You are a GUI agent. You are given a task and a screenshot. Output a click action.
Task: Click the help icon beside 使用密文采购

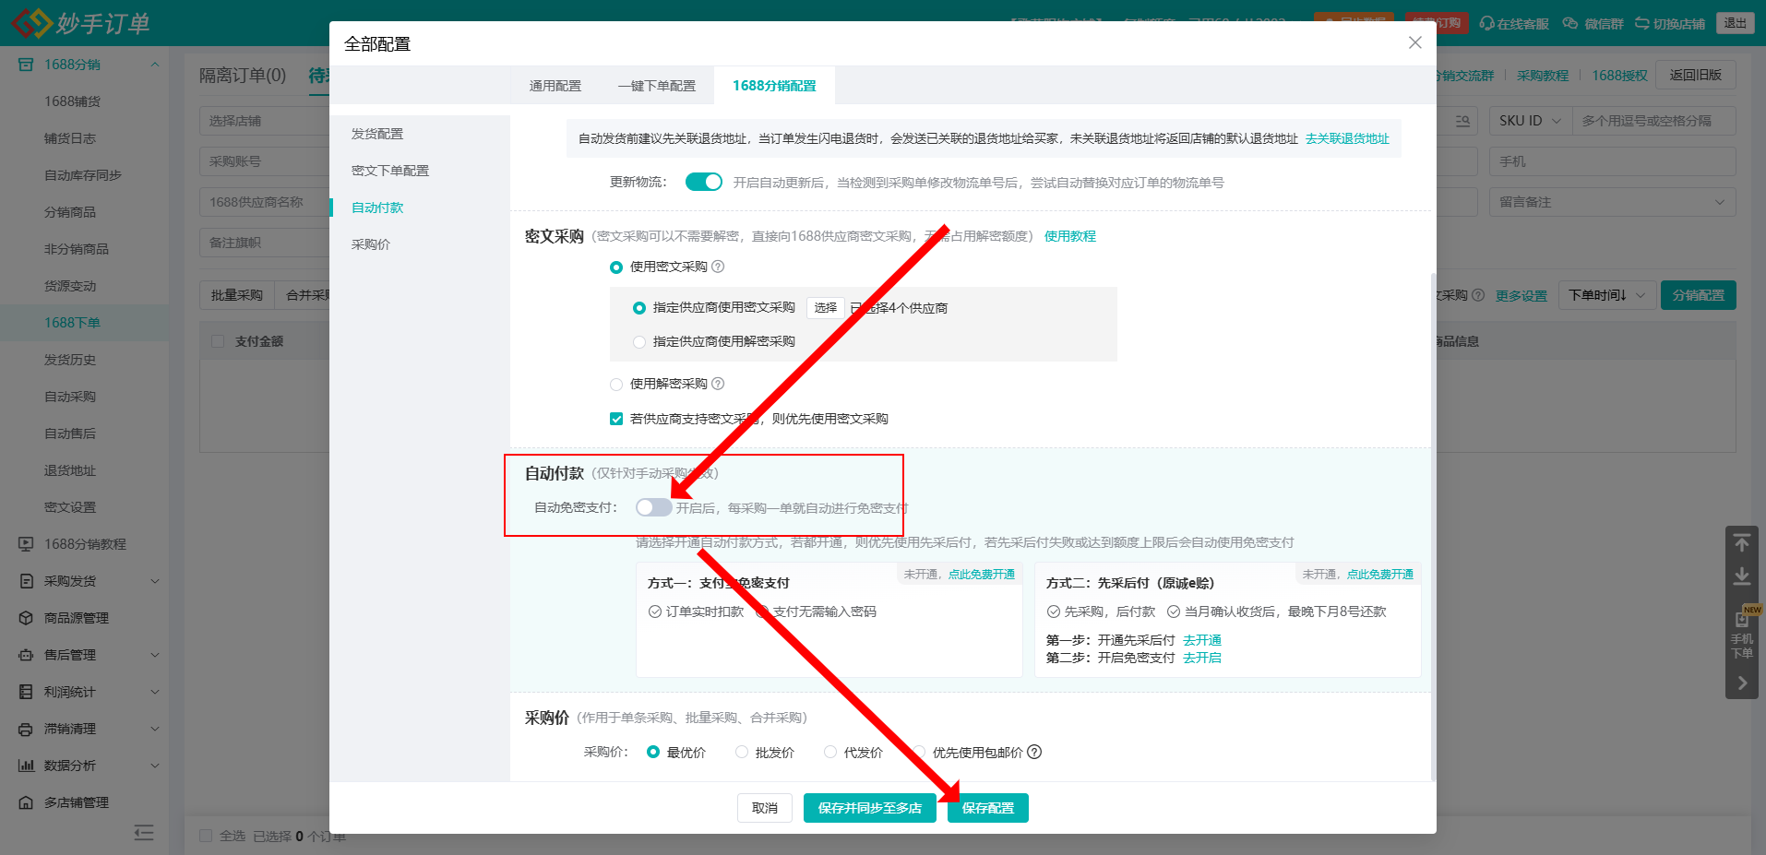(x=718, y=267)
